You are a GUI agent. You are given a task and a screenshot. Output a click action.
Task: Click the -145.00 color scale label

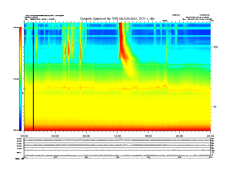pos(16,79)
